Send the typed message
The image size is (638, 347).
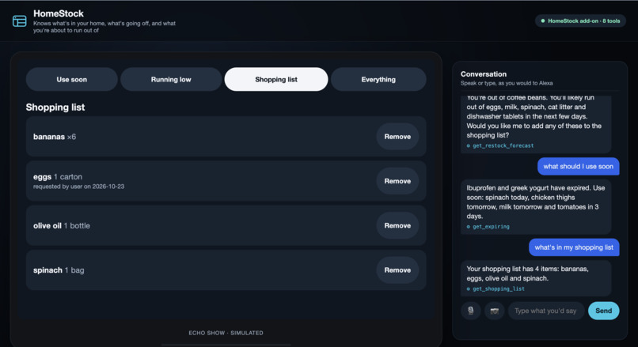pyautogui.click(x=603, y=311)
